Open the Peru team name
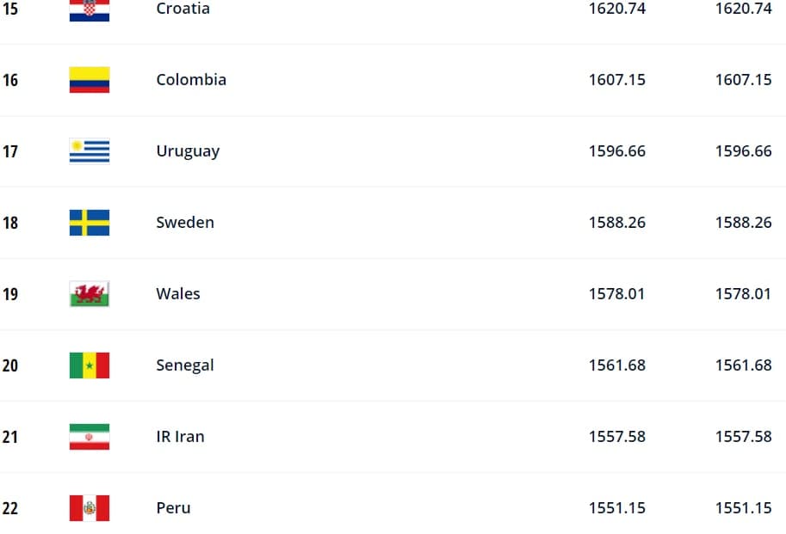Image resolution: width=786 pixels, height=534 pixels. point(173,508)
